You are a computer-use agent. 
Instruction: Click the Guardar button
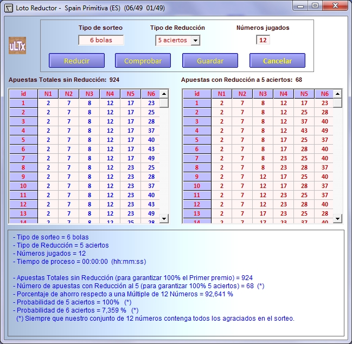point(210,61)
